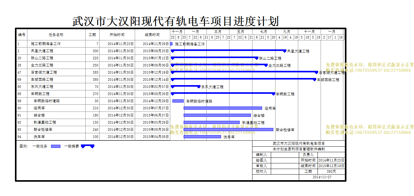Click the 凤凰大道工程 summary bar
Viewport: 414px width, 196px height.
(x=228, y=51)
